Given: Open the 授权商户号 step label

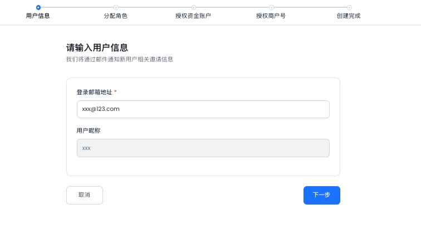Looking at the screenshot, I should click(271, 16).
